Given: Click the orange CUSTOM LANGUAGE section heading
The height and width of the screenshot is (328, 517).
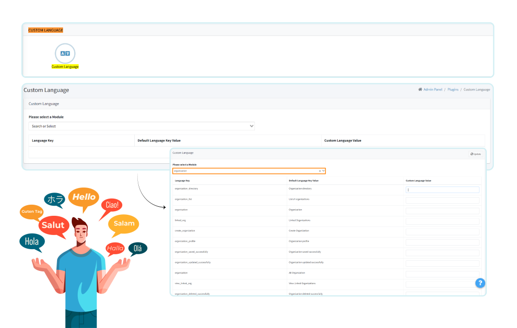Looking at the screenshot, I should pos(45,30).
